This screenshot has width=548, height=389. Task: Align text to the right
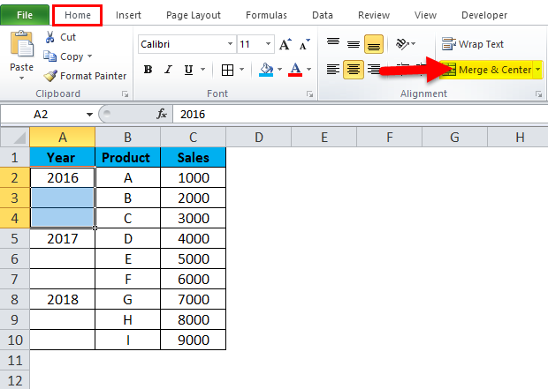pyautogui.click(x=374, y=70)
